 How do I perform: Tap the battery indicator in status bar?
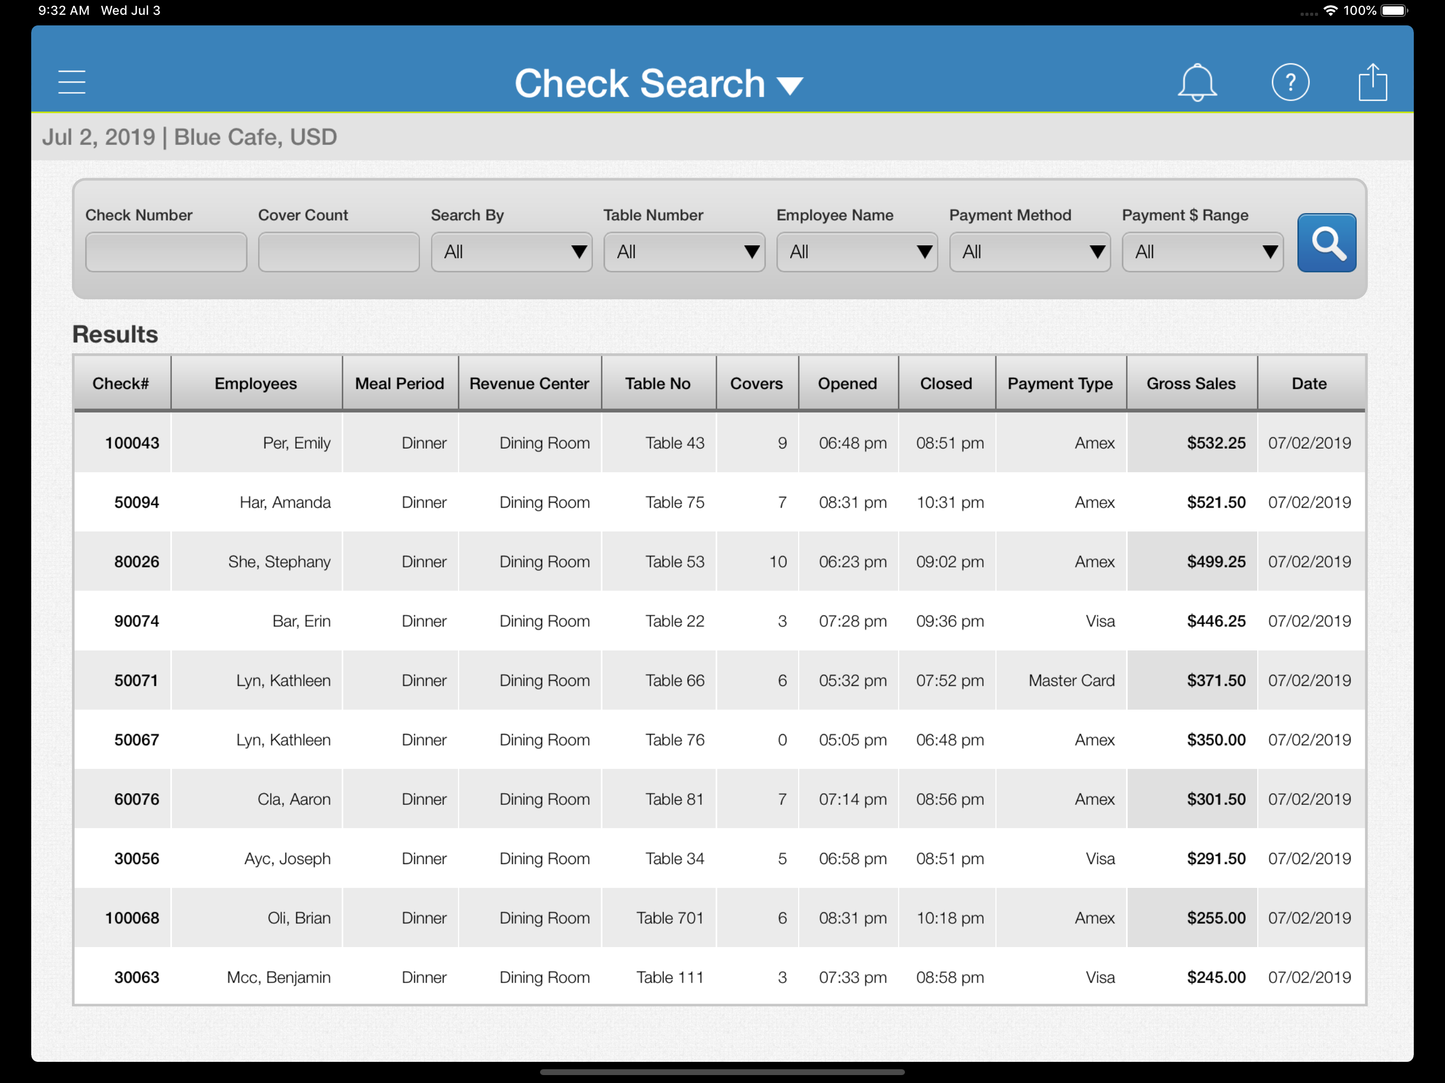click(1393, 11)
